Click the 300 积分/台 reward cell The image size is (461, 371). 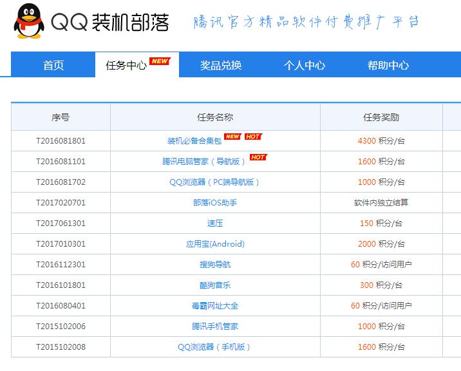pos(381,285)
